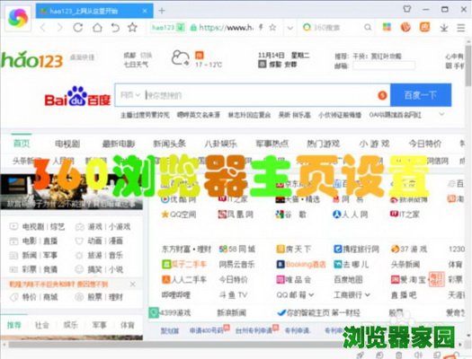Open the QQ空间 link

(179, 215)
